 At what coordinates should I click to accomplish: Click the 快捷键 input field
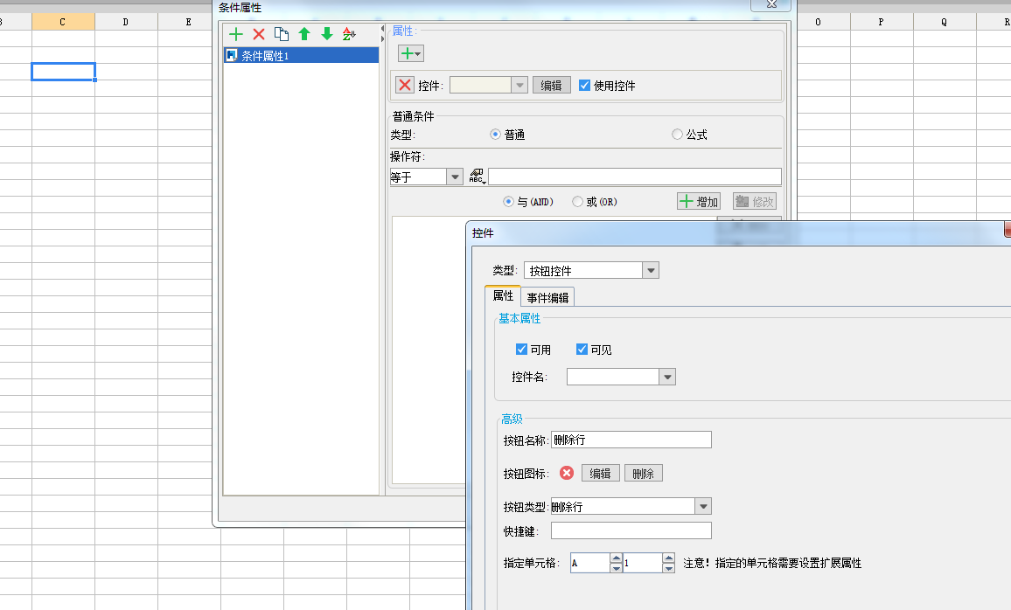pyautogui.click(x=631, y=530)
